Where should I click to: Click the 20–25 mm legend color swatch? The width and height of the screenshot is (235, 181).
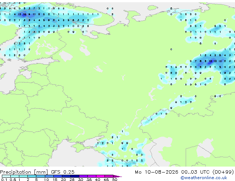point(66,176)
